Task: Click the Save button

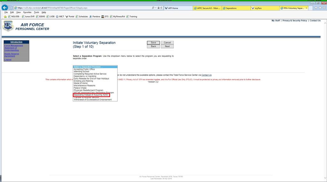Action: (153, 42)
